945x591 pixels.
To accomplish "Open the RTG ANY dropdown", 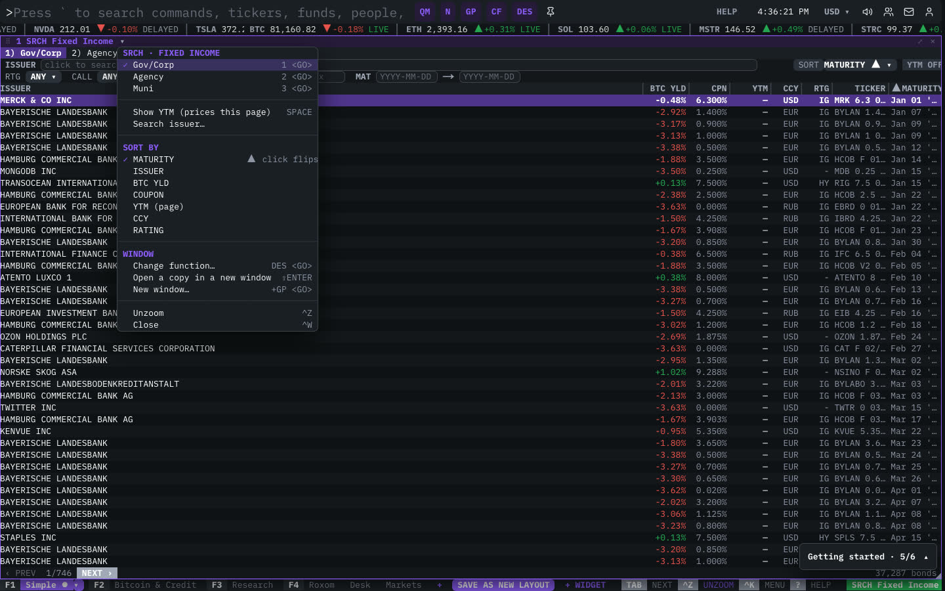I will (43, 77).
